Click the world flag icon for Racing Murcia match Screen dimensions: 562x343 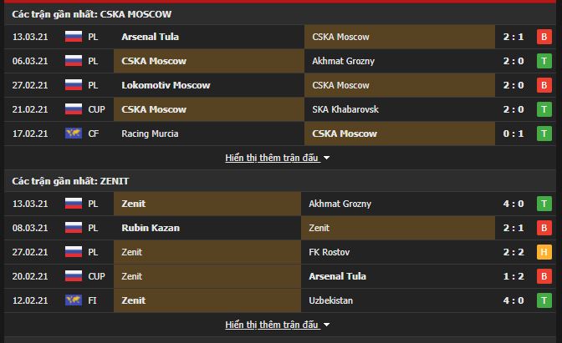coord(74,134)
